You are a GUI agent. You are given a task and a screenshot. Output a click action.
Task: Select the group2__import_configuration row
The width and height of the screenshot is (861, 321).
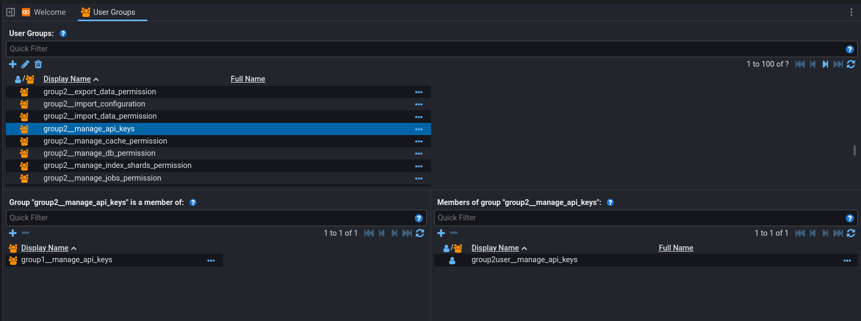coord(94,104)
